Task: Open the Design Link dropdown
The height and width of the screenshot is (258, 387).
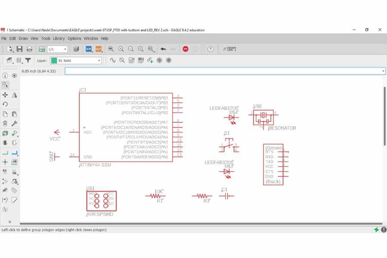Action: coord(230,49)
